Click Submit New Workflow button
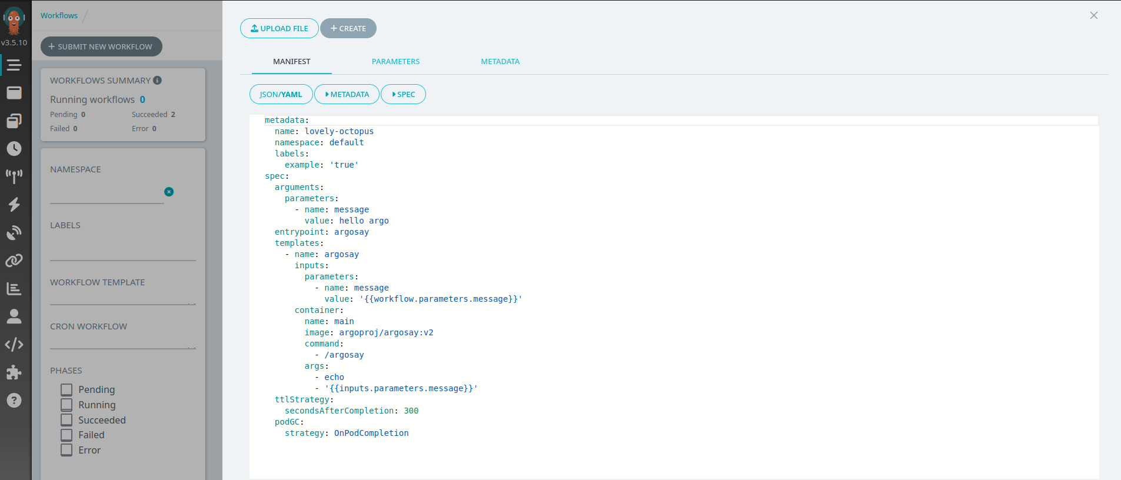Viewport: 1121px width, 480px height. click(x=101, y=46)
